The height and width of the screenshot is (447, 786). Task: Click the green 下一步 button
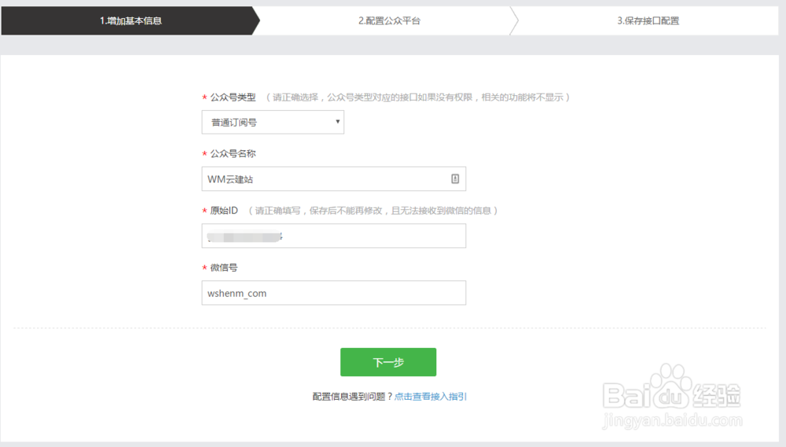pyautogui.click(x=388, y=362)
